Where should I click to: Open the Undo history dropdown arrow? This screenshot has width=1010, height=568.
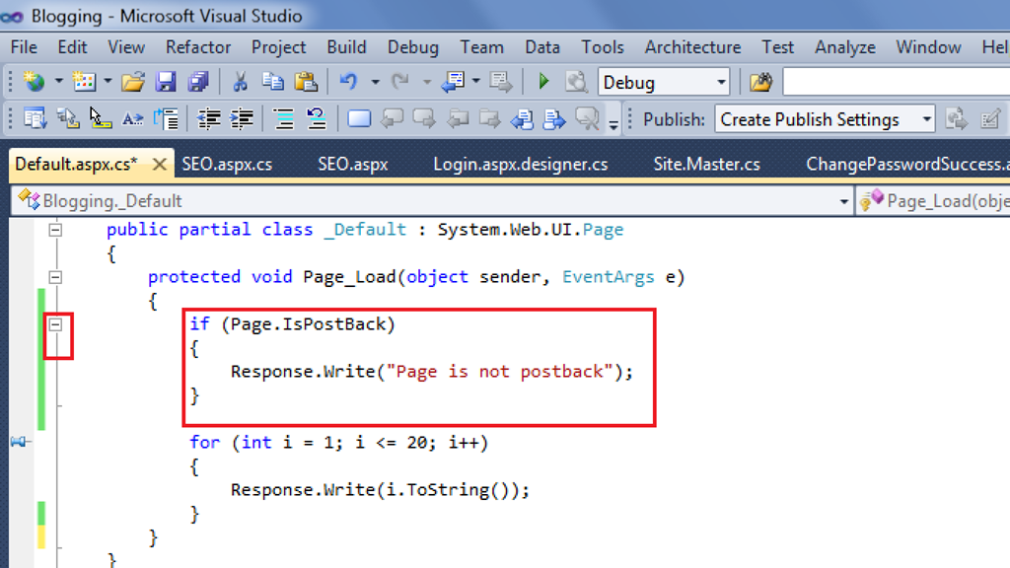tap(375, 82)
